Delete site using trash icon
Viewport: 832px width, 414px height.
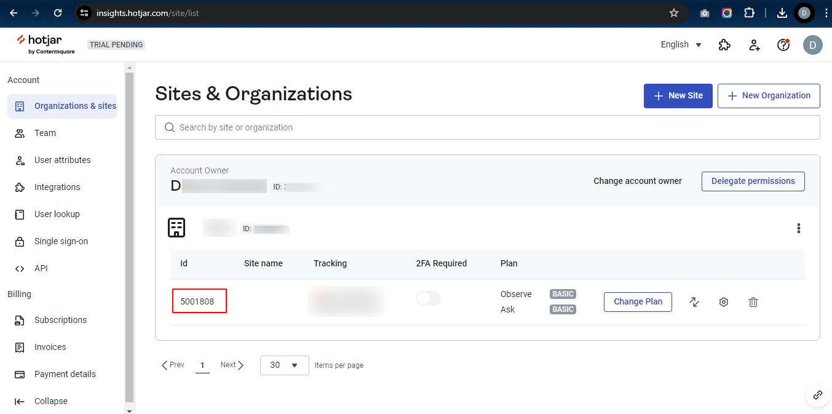pyautogui.click(x=753, y=302)
